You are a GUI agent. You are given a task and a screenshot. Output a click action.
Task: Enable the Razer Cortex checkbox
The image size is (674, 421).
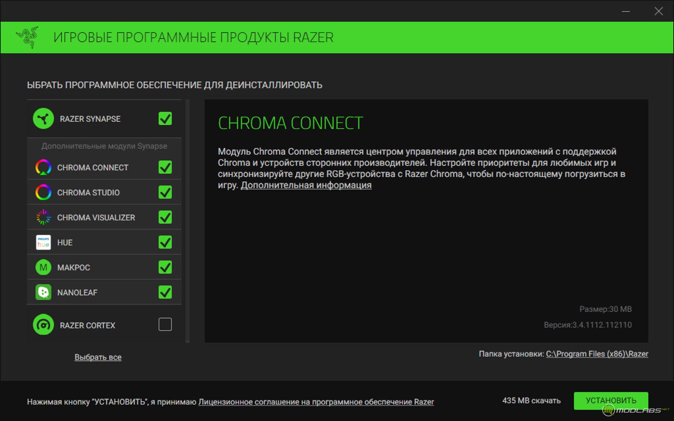165,324
